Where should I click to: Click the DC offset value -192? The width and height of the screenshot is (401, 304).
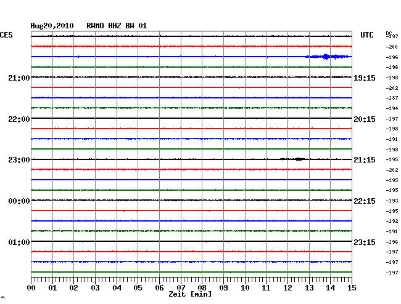(x=392, y=221)
